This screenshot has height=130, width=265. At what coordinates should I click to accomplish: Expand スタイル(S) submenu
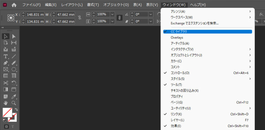[207, 79]
